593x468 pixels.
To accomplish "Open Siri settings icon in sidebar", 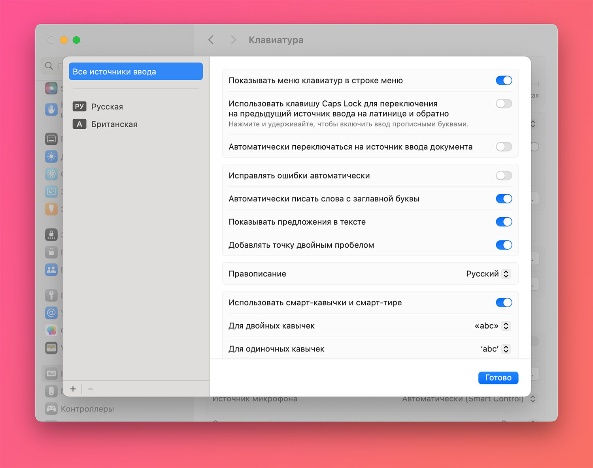I will point(51,88).
